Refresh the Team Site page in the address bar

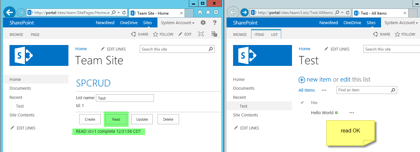coord(124,13)
